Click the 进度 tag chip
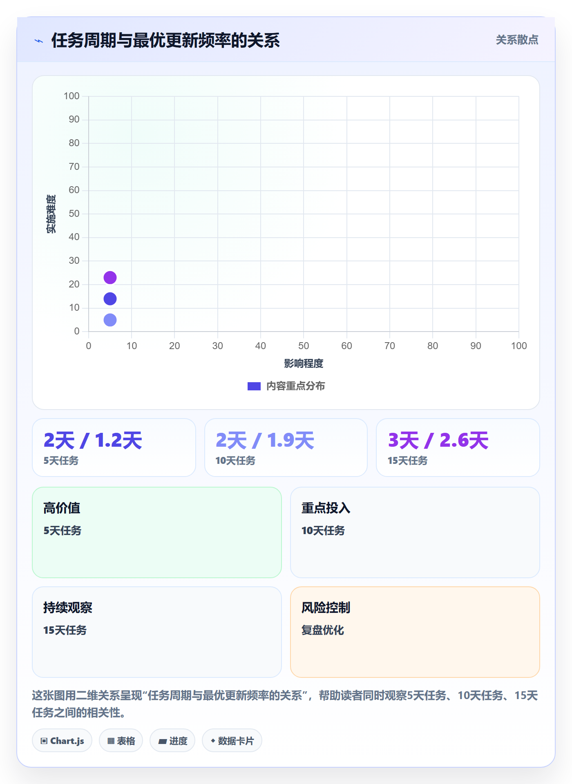Image resolution: width=572 pixels, height=784 pixels. tap(172, 741)
